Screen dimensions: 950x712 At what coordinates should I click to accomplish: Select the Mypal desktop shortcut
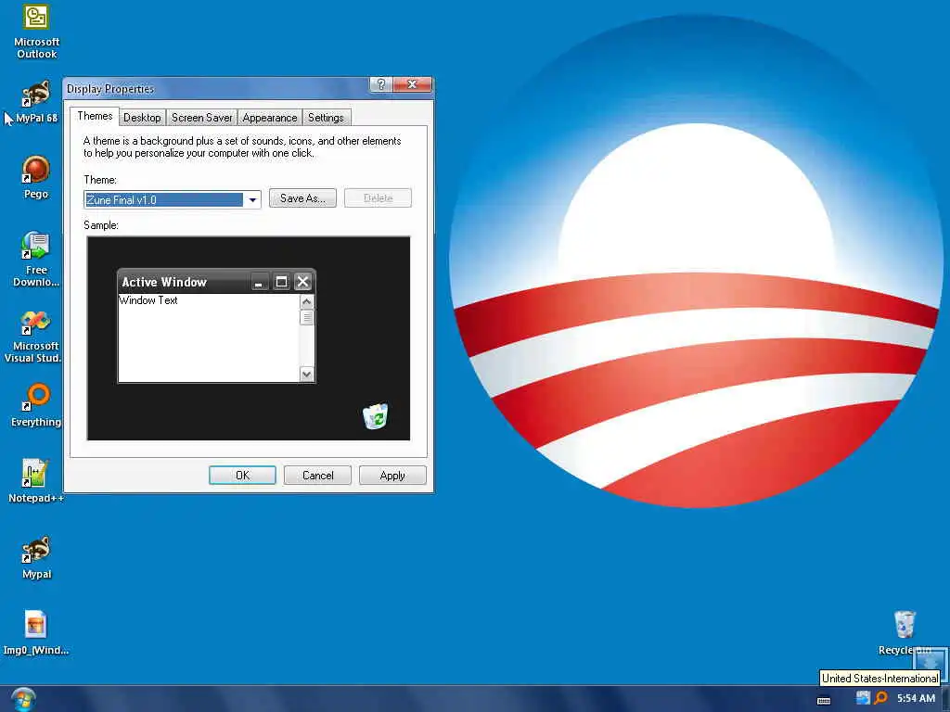36,557
